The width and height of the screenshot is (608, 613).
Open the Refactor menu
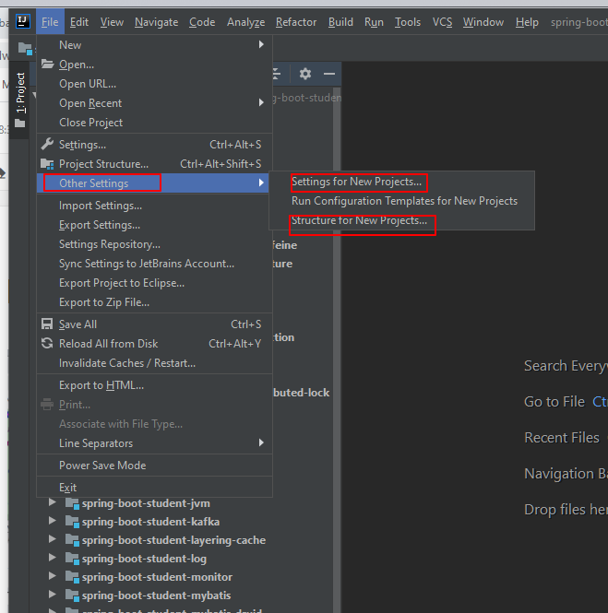296,22
